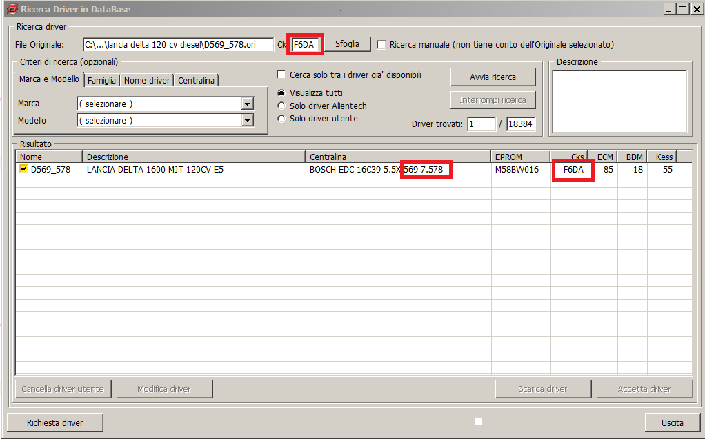Choose Solo driver Alientech option

(281, 106)
